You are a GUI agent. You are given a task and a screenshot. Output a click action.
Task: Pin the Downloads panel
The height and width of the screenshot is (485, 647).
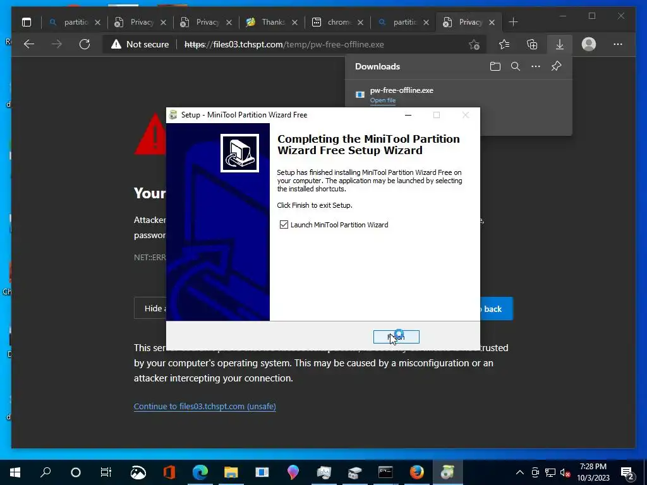click(556, 66)
